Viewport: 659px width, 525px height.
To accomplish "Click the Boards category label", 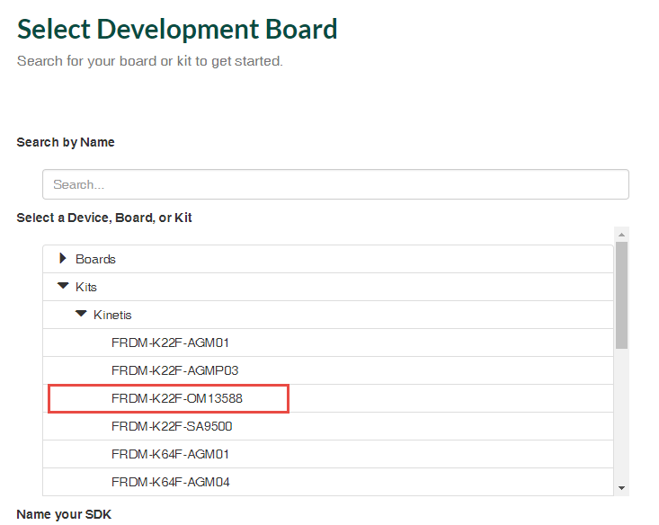I will click(95, 259).
